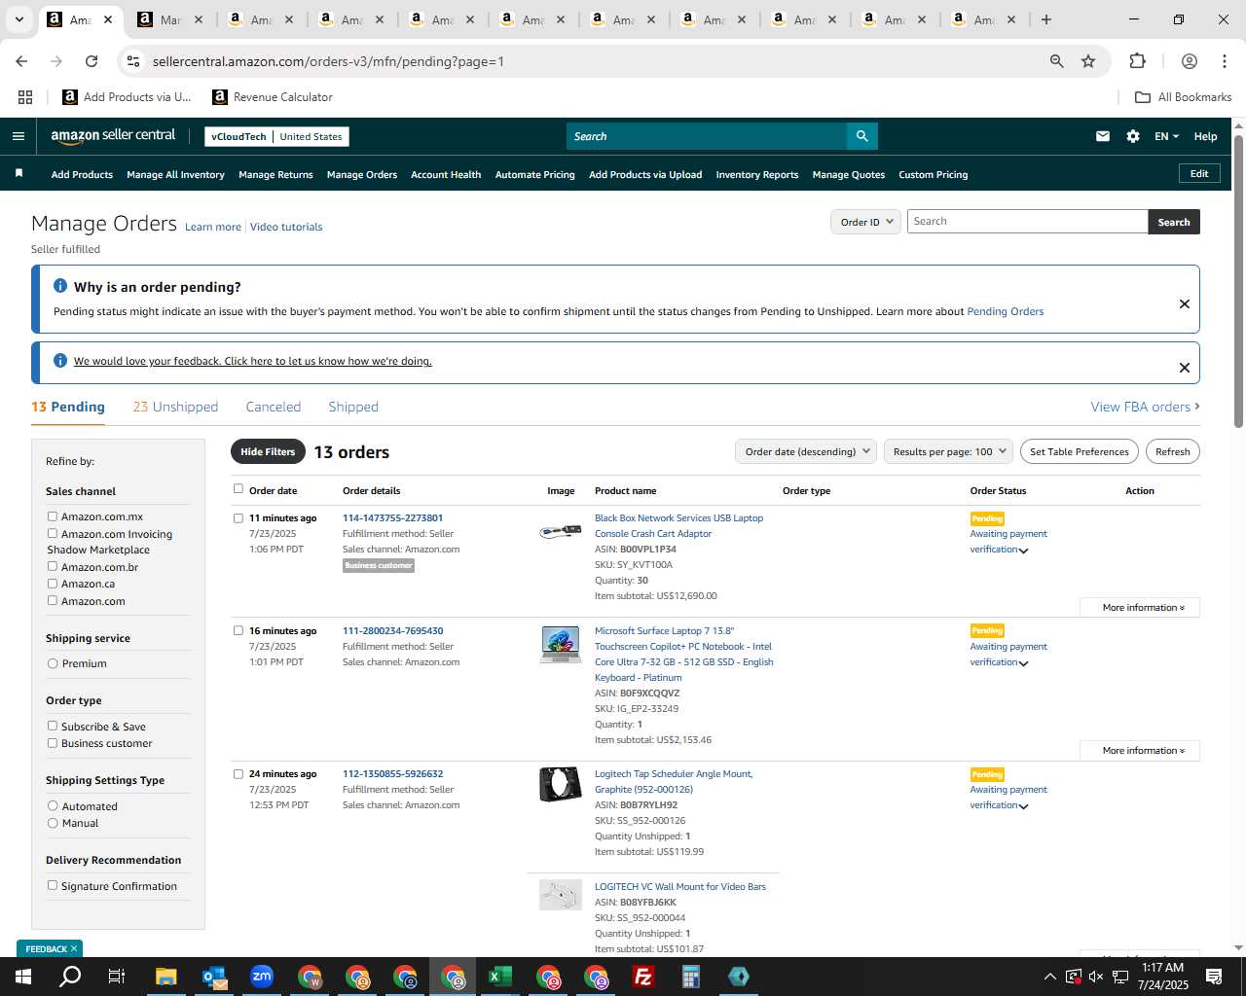Screen dimensions: 1246x996
Task: Check the Amazon.com.mx sales channel filter
Action: [x=53, y=516]
